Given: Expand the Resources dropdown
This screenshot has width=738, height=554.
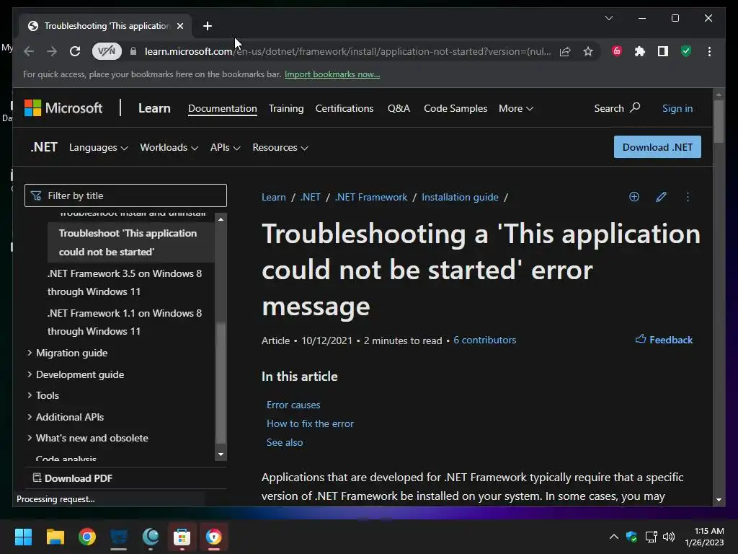Looking at the screenshot, I should point(280,147).
